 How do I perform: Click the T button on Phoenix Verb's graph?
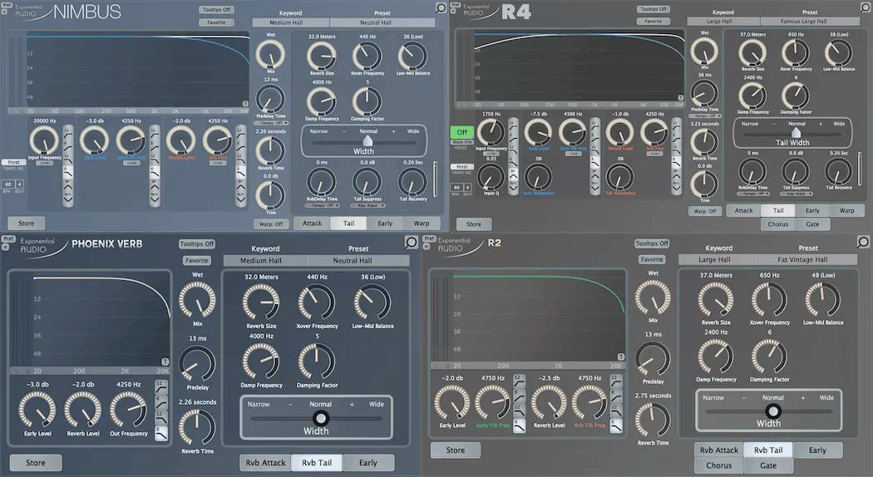[x=165, y=361]
